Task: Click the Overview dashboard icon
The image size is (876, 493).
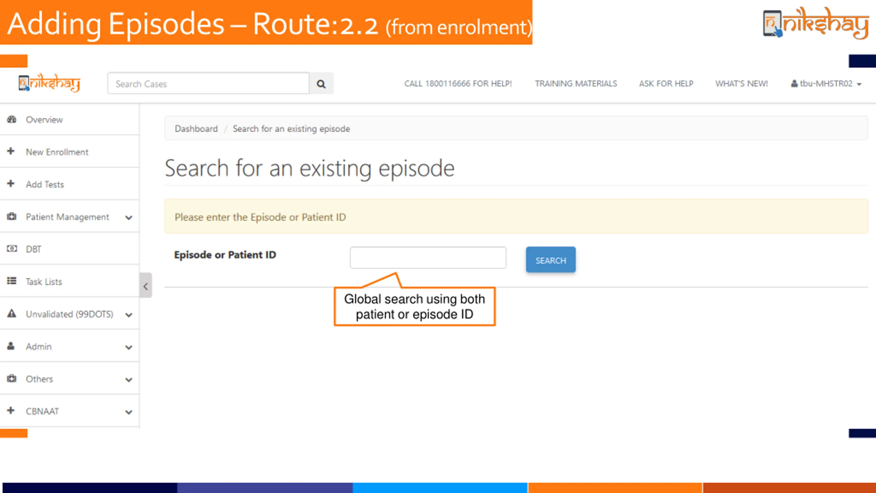Action: pyautogui.click(x=12, y=119)
